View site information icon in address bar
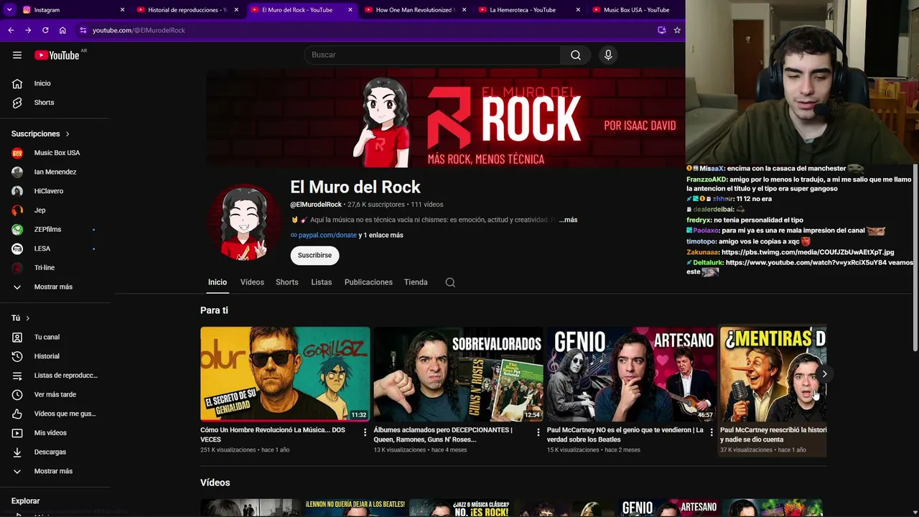The width and height of the screenshot is (919, 517). point(83,30)
